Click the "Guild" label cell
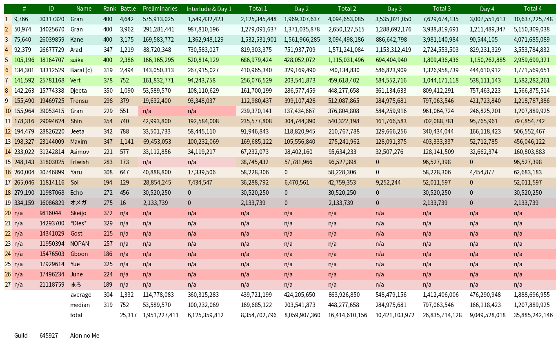 pyautogui.click(x=21, y=336)
